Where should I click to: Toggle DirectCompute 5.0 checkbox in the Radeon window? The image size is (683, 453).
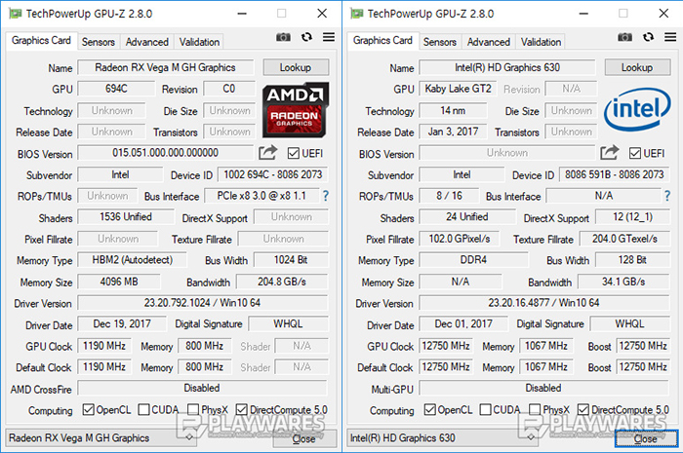241,409
